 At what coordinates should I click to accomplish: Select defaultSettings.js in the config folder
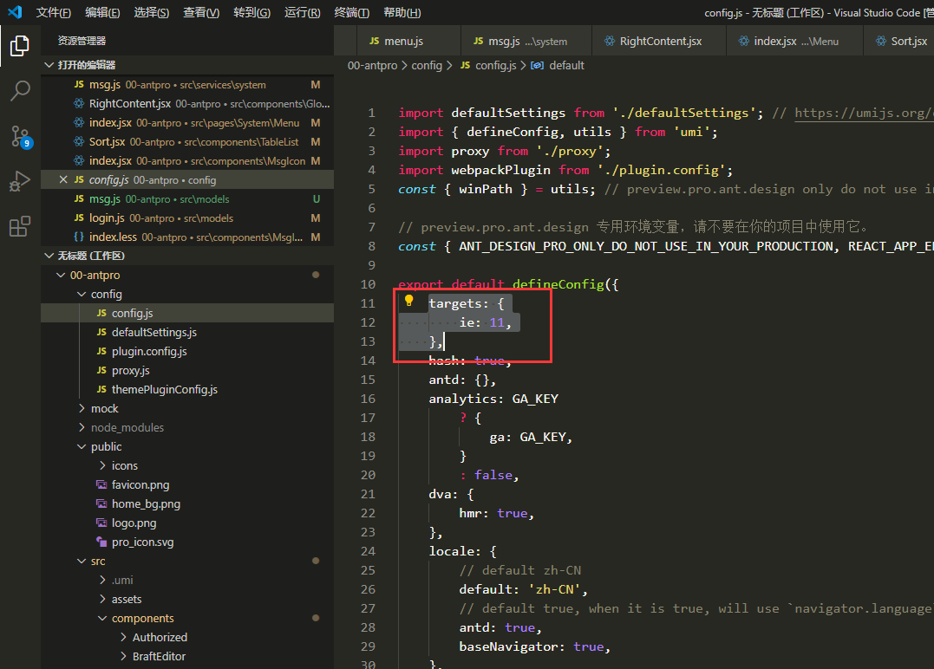(153, 332)
